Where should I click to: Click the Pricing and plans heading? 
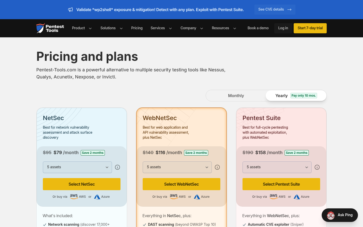tap(87, 56)
